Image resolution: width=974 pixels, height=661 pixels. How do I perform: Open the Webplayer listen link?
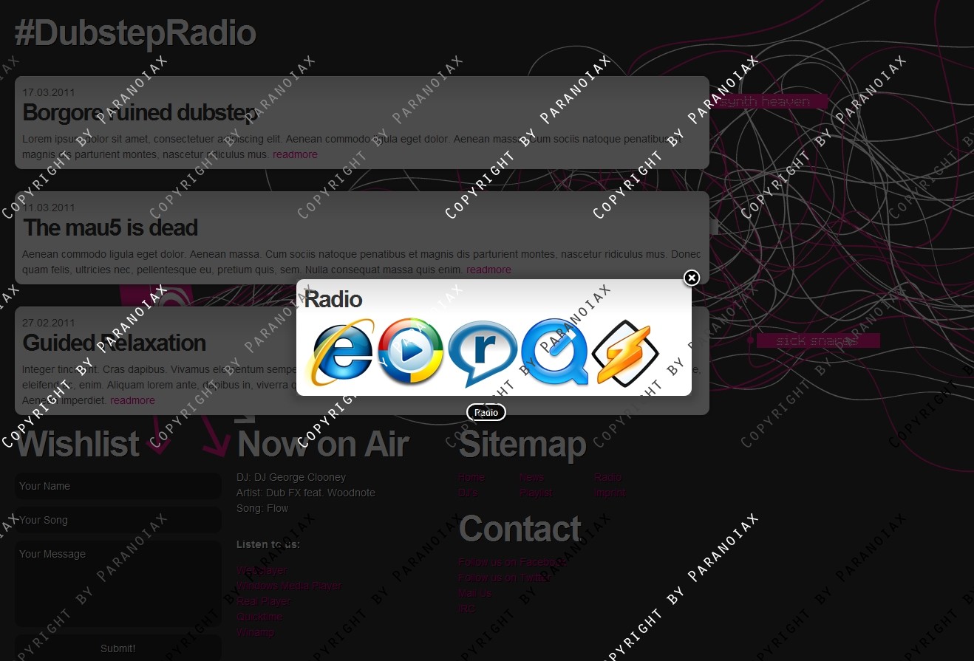coord(262,570)
